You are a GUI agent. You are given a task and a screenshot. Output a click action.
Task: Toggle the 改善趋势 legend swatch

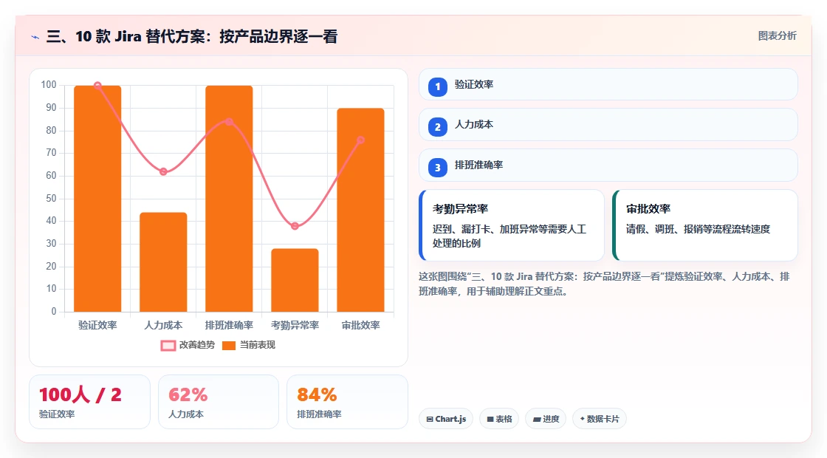pos(168,345)
